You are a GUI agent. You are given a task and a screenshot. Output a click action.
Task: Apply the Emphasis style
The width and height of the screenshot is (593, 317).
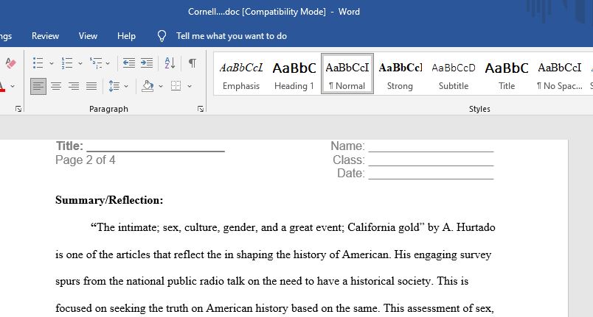pos(241,74)
